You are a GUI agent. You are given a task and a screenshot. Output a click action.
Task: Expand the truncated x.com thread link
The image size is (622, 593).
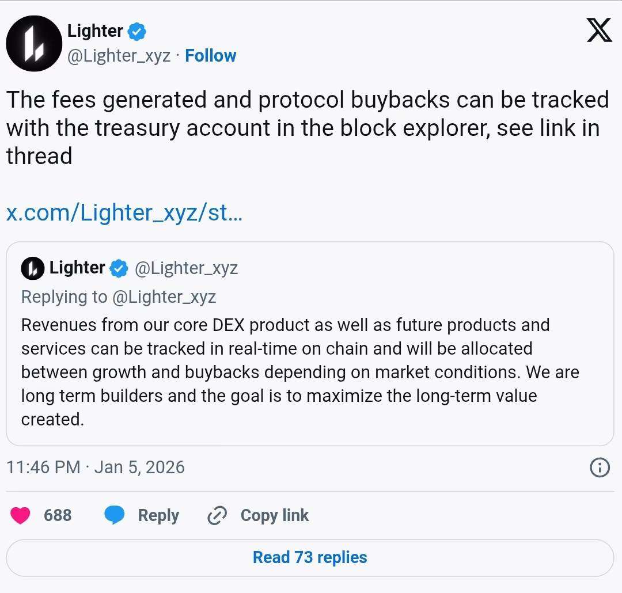(124, 212)
